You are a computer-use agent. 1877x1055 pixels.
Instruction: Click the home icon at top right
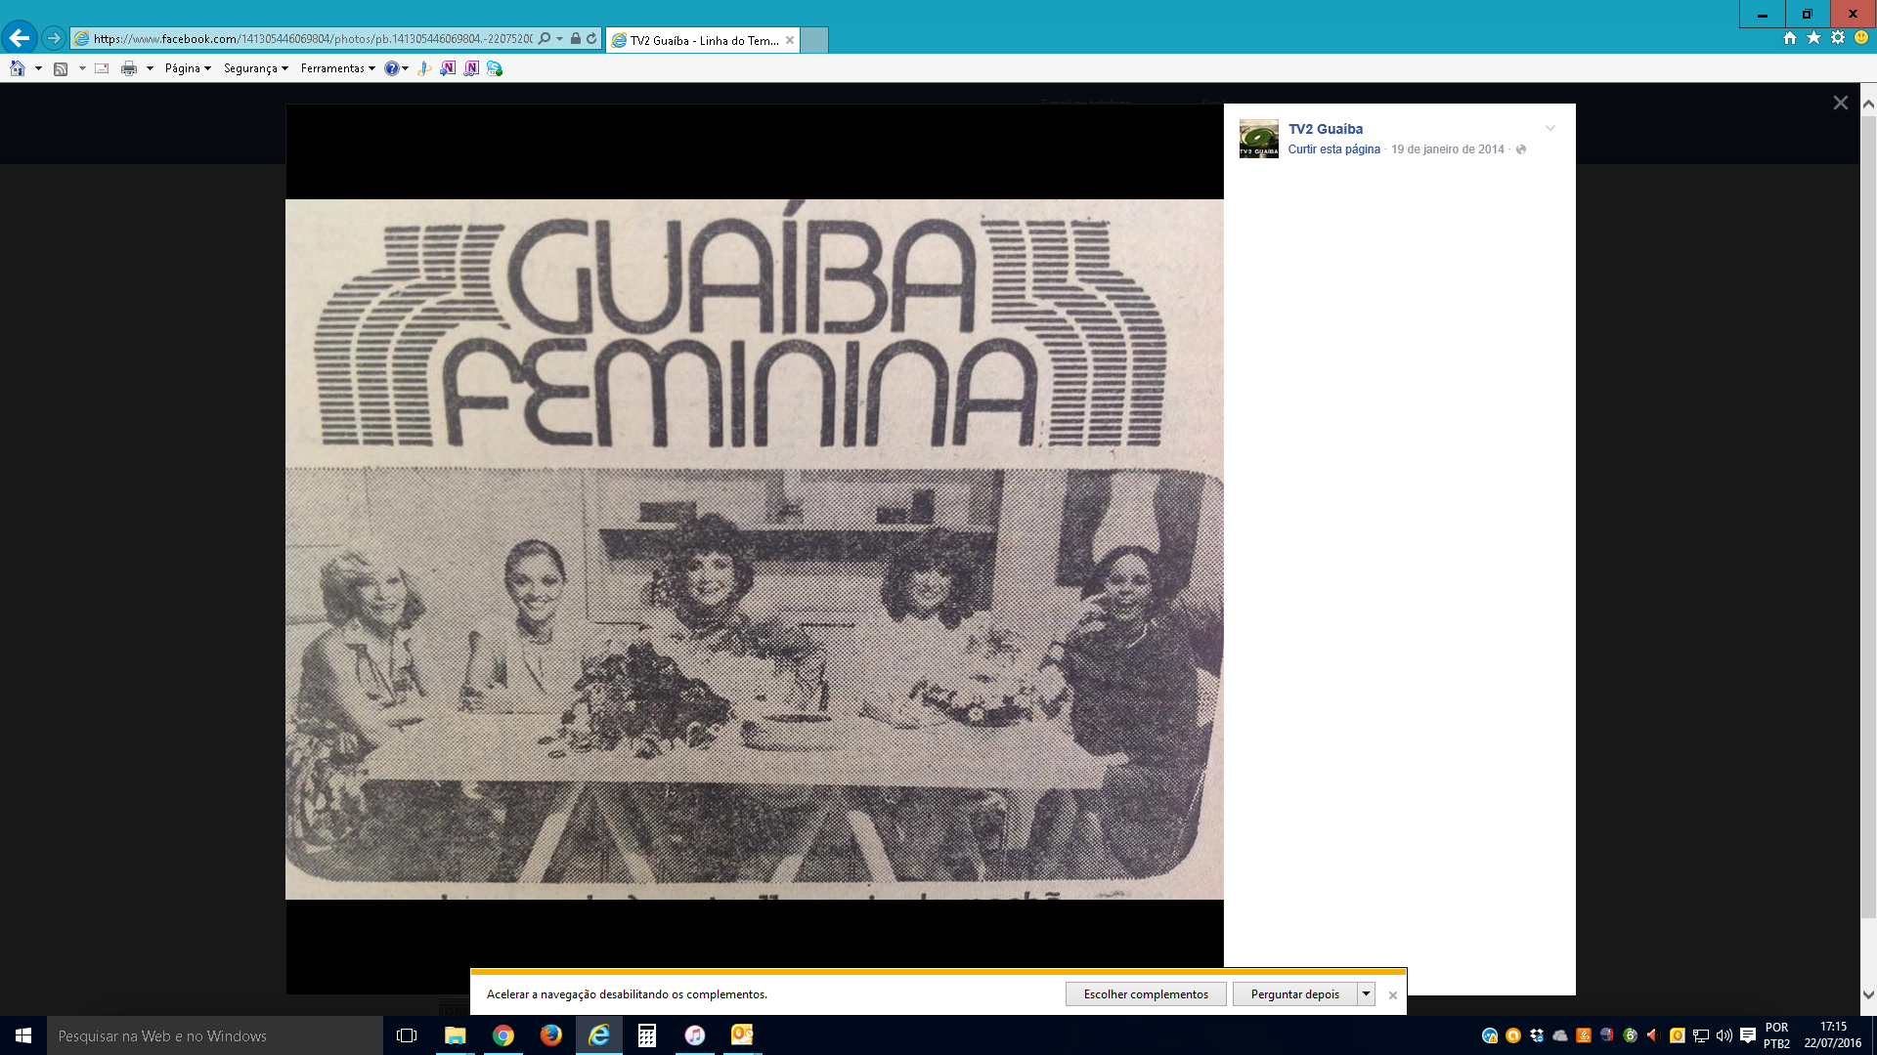point(1790,38)
